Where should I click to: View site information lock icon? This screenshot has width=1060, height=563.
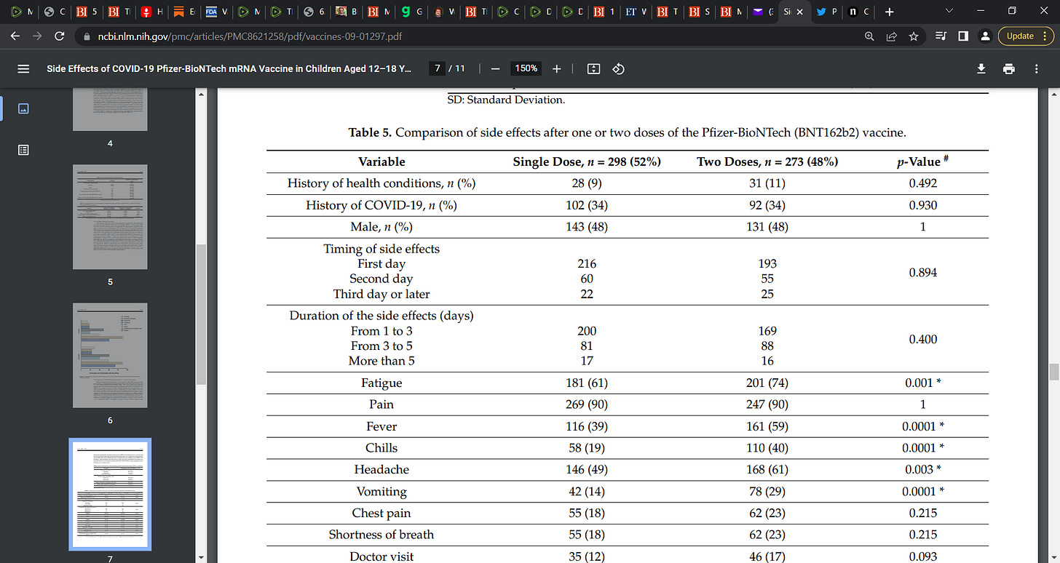click(x=86, y=36)
